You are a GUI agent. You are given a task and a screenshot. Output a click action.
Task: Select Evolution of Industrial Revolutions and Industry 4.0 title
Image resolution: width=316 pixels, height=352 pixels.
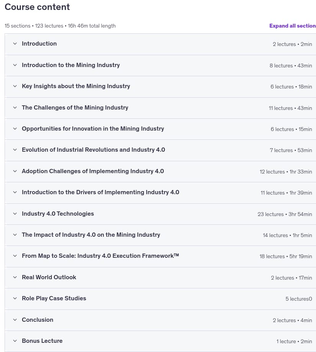(x=93, y=150)
